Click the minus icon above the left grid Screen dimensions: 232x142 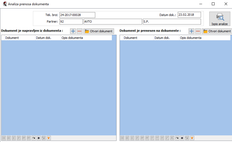coord(79,31)
